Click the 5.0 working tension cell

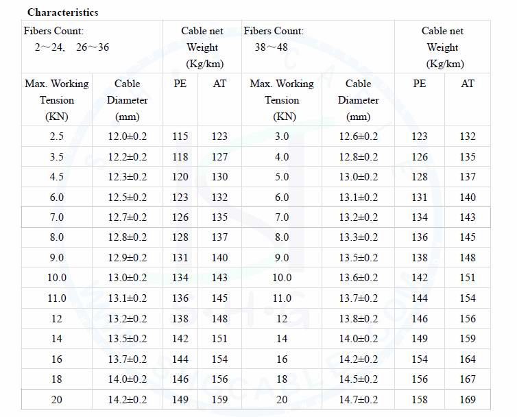point(282,177)
